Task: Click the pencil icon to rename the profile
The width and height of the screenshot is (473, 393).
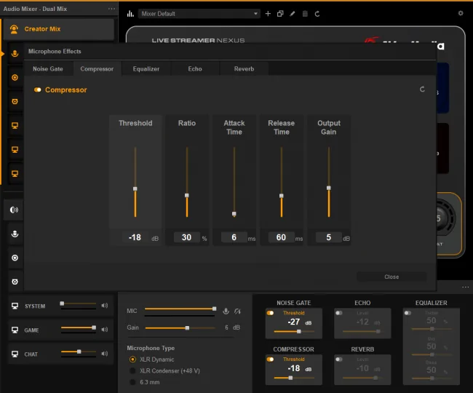Action: point(293,14)
